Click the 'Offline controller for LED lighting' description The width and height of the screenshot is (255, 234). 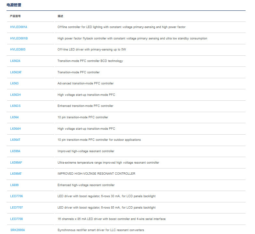[122, 27]
